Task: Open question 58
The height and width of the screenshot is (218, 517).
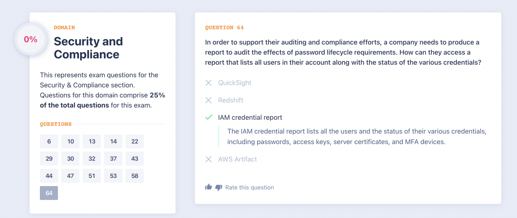Action: (134, 176)
